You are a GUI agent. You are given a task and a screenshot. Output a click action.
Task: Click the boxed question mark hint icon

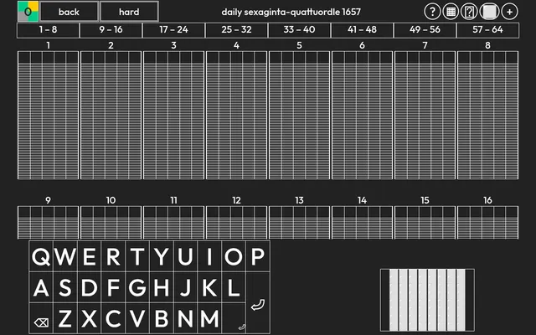[x=469, y=12]
